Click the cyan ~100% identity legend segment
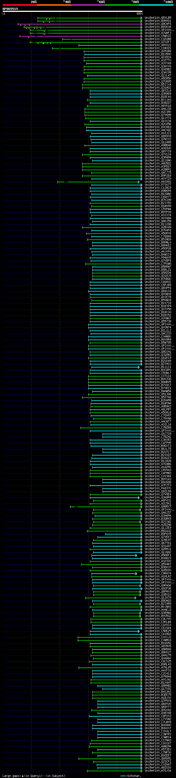The image size is (176, 778). coord(156,5)
